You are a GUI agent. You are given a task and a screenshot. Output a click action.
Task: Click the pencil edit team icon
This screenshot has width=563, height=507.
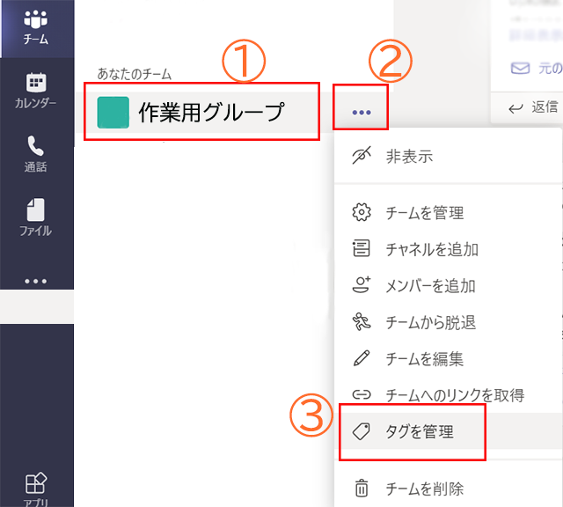coord(362,358)
